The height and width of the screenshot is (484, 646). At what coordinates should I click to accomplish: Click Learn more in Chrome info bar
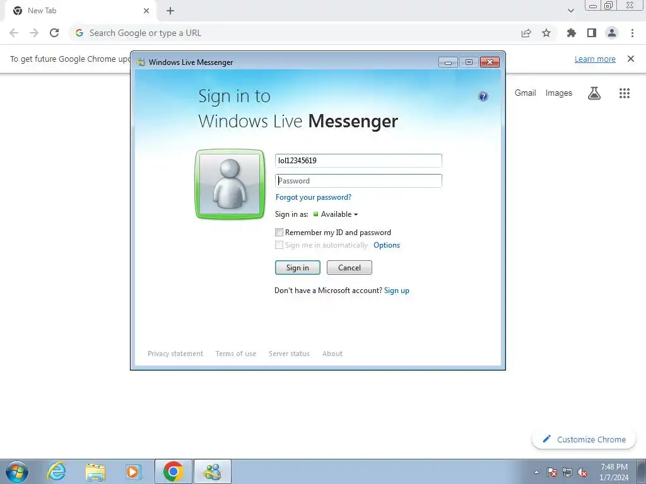click(x=595, y=59)
